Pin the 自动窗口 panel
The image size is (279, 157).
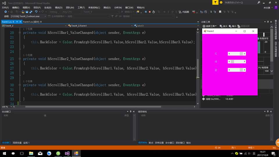tap(130, 112)
